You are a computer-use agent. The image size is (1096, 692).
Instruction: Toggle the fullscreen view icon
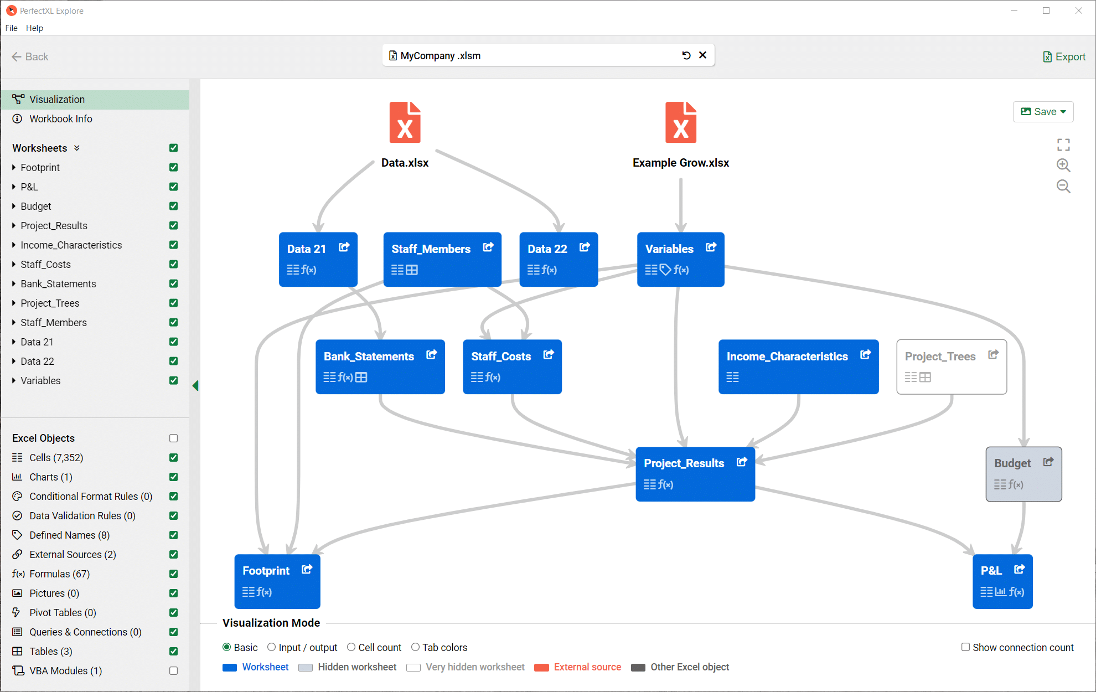pos(1063,144)
